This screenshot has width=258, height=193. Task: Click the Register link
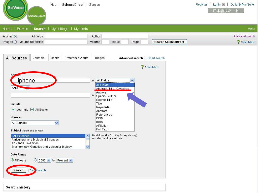(201, 5)
